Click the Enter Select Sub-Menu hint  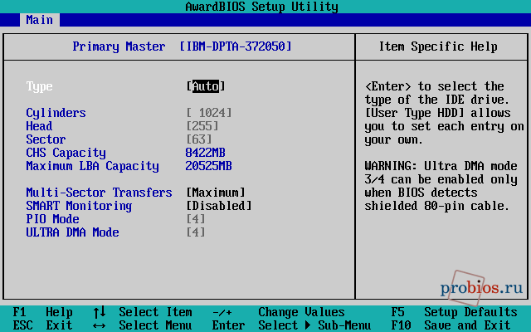coord(291,325)
